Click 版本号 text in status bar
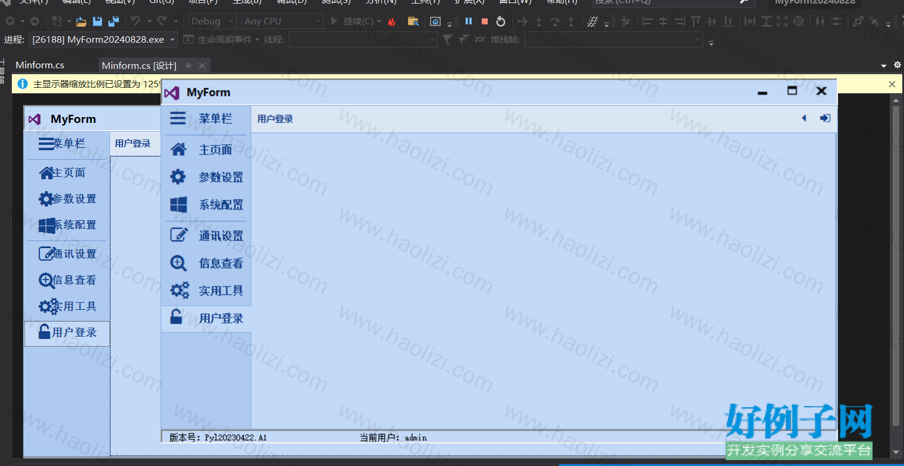This screenshot has height=466, width=904. click(218, 438)
